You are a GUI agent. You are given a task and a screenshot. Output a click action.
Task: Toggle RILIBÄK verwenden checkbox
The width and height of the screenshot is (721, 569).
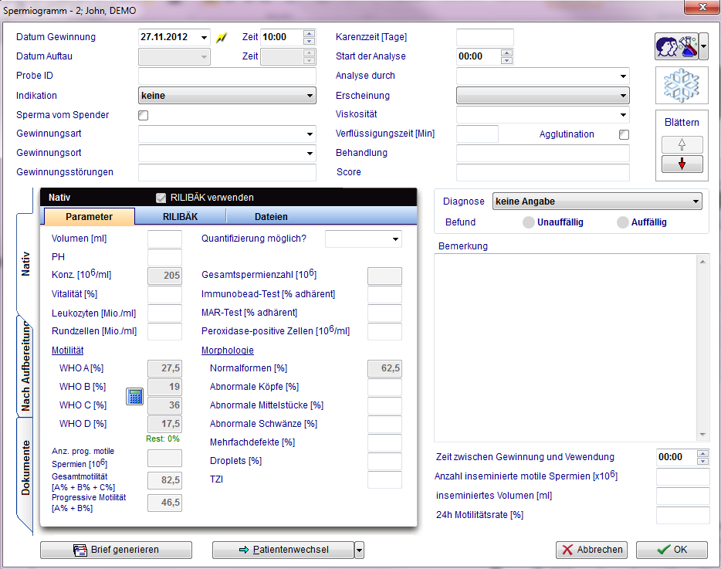pos(161,198)
